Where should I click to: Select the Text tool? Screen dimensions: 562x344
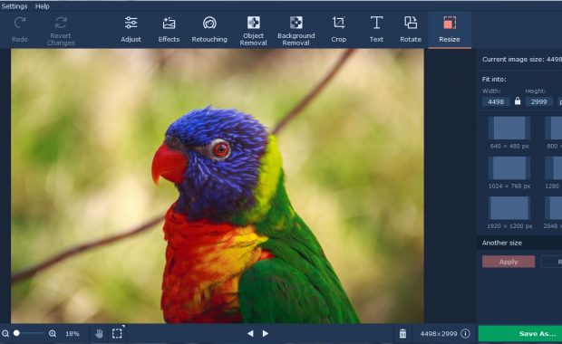(376, 30)
